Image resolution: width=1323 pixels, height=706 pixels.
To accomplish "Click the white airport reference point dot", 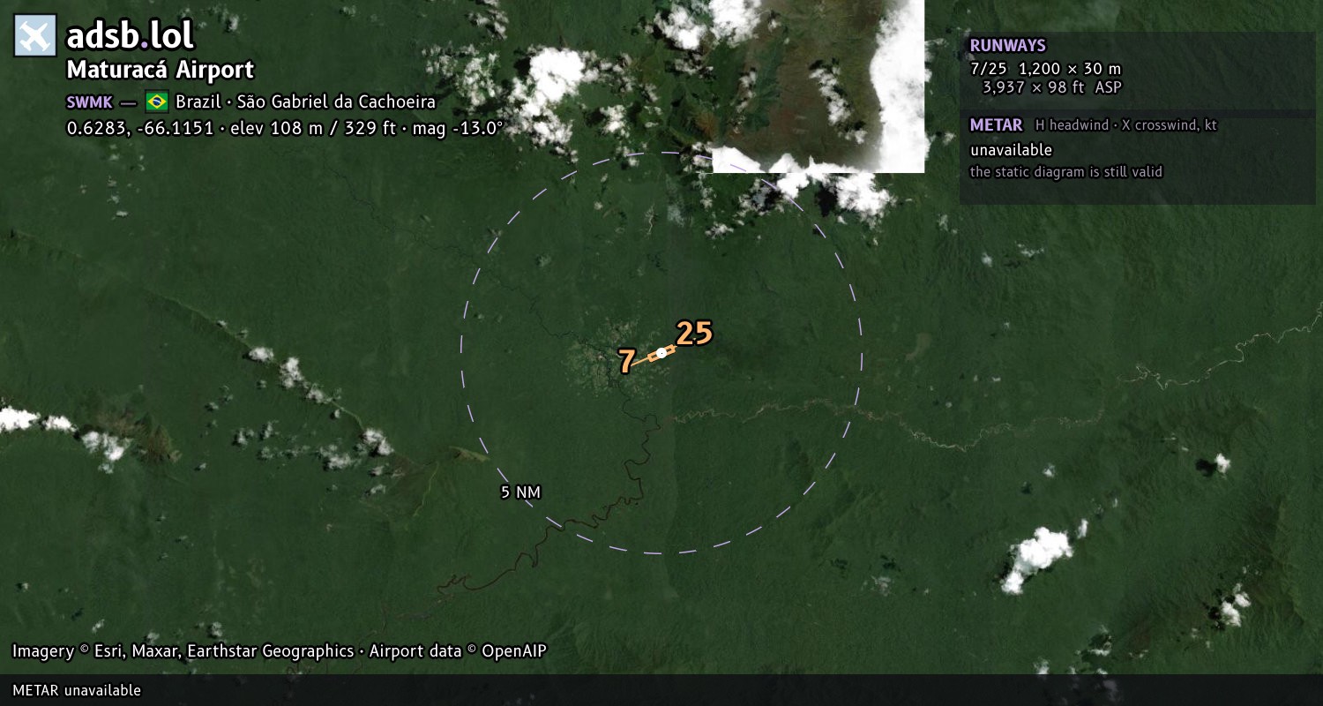I will pos(661,353).
